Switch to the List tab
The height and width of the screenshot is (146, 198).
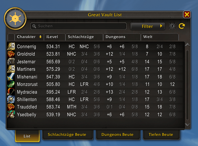(27, 136)
